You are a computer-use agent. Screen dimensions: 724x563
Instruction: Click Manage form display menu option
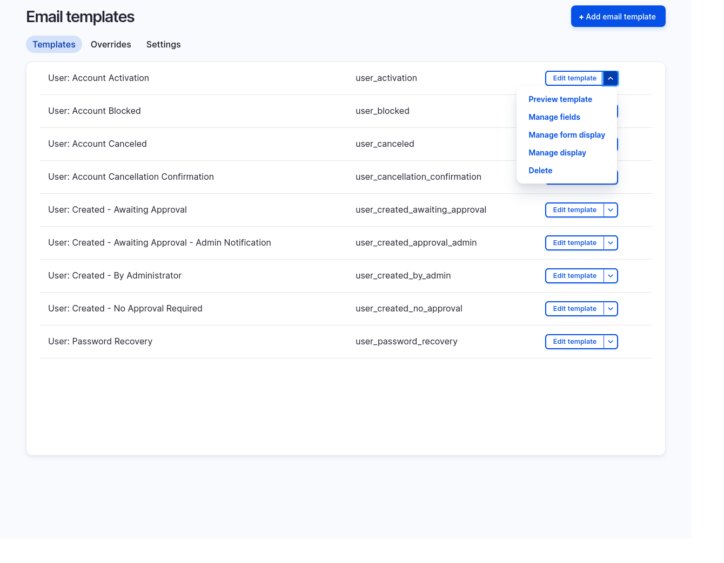[x=567, y=135]
